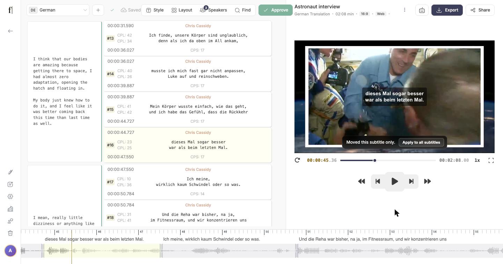Image resolution: width=503 pixels, height=264 pixels.
Task: Edit subtitle text 'musste ich mich fast gar nicht'
Action: (198, 74)
